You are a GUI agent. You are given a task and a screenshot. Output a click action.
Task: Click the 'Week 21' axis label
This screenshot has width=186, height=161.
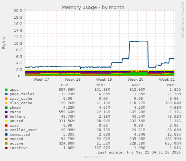point(167,80)
